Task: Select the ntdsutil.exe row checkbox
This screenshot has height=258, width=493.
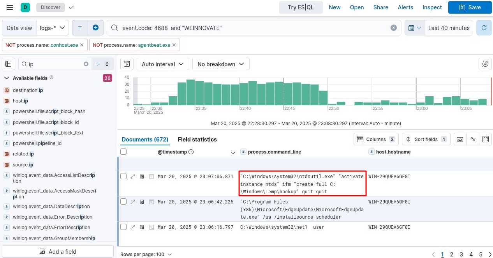Action: (123, 177)
